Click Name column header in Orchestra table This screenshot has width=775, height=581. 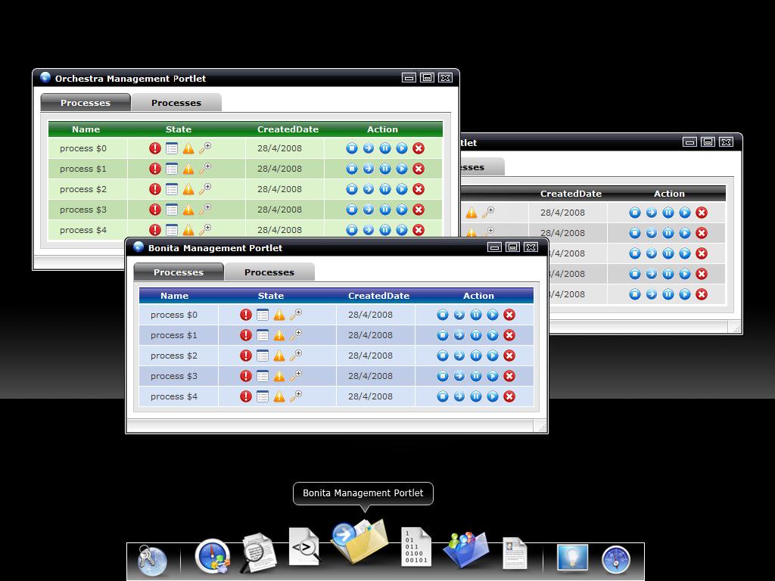(86, 129)
